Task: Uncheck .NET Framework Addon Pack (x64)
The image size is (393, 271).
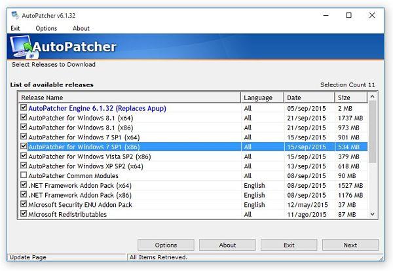Action: (x=24, y=185)
